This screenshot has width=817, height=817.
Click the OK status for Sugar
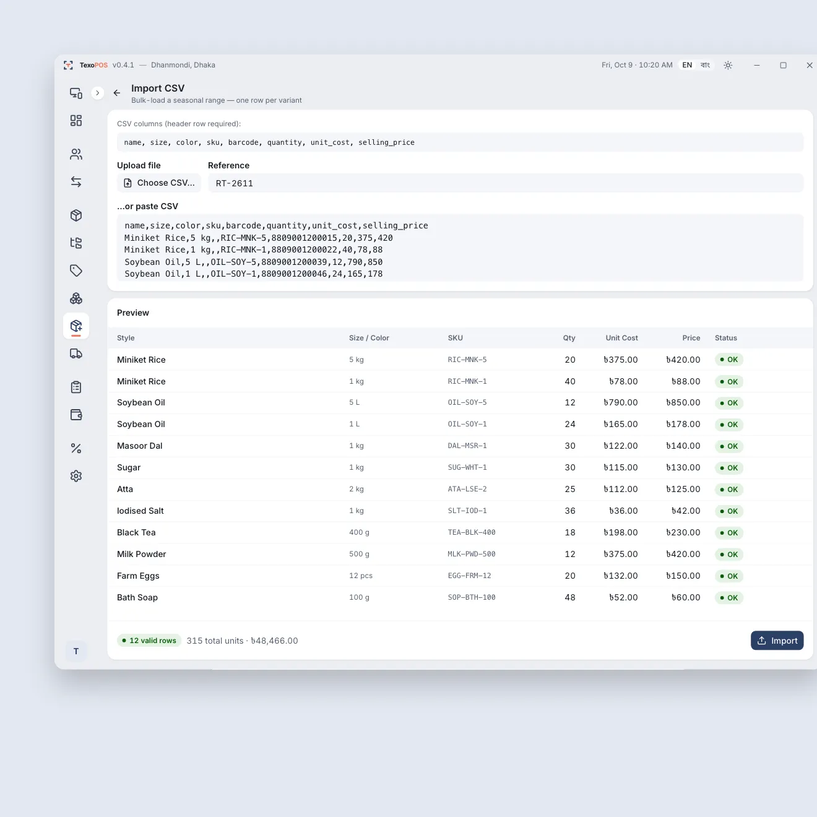click(x=729, y=468)
